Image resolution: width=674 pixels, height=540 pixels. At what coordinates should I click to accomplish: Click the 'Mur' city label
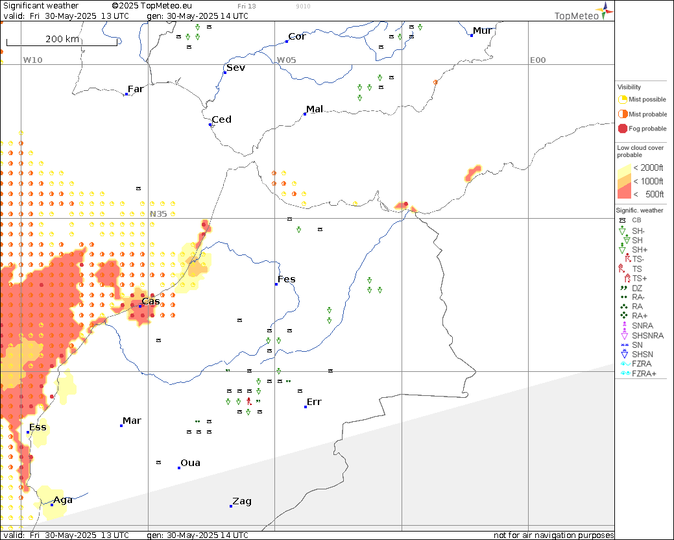[x=482, y=31]
